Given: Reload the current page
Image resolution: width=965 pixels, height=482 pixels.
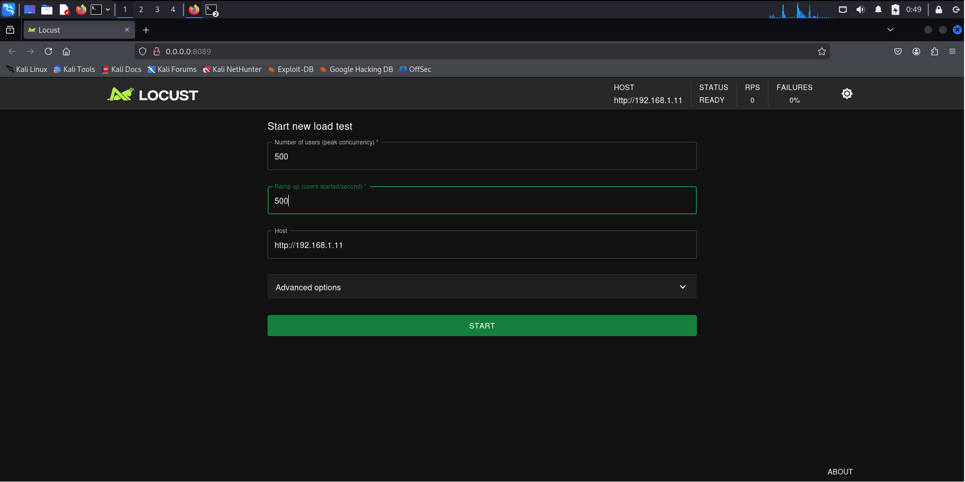Looking at the screenshot, I should [x=48, y=51].
